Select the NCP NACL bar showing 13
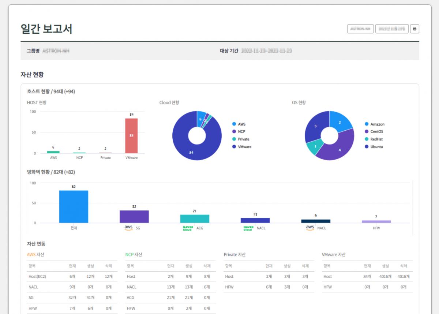The height and width of the screenshot is (314, 439). coord(255,220)
